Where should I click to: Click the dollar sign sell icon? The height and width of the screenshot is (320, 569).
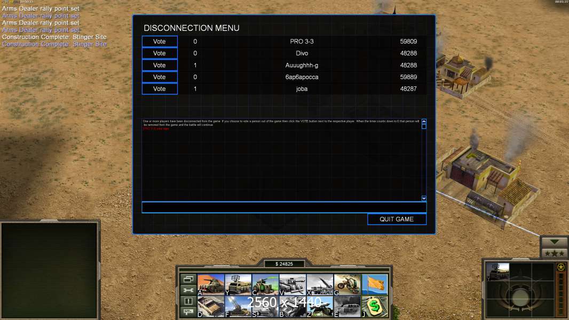coord(375,307)
